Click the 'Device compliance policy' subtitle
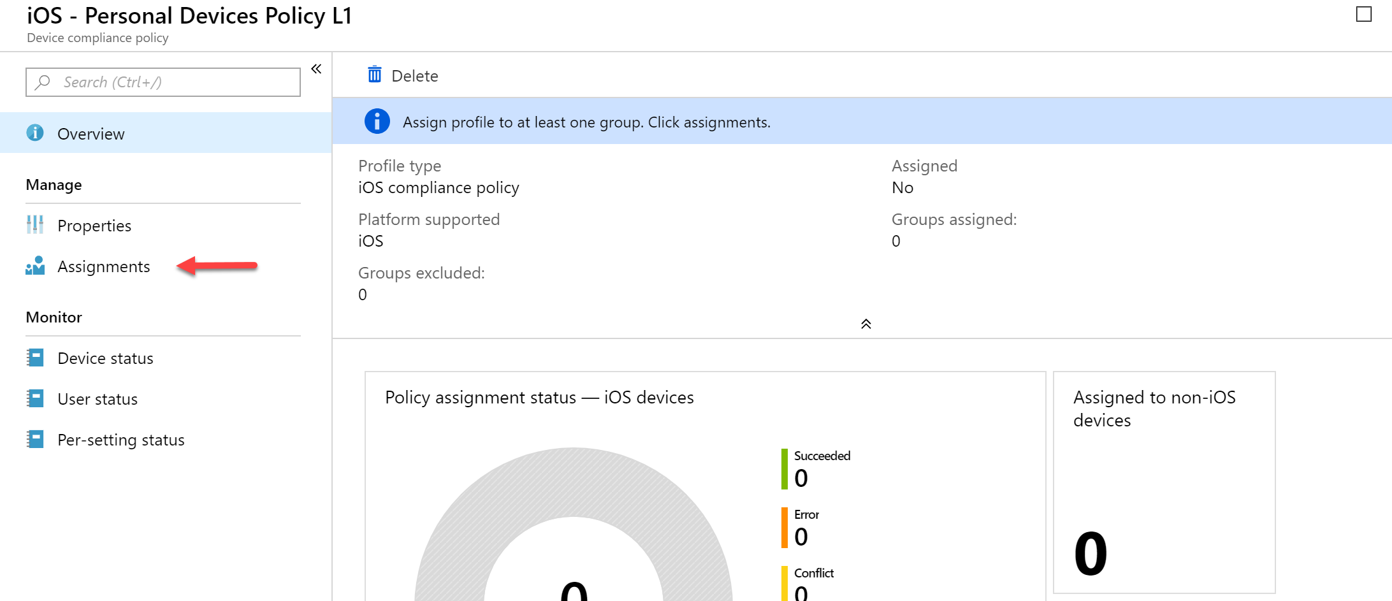Image resolution: width=1392 pixels, height=601 pixels. [x=98, y=38]
